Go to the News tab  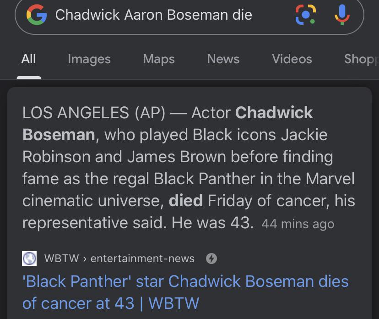pos(223,59)
